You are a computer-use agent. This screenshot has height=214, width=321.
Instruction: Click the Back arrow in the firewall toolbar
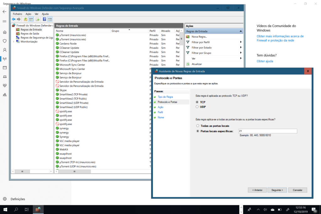(x=13, y=19)
